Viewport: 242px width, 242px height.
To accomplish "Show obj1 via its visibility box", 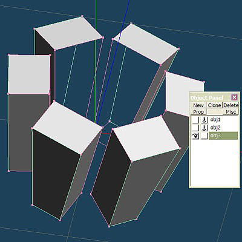I will 195,120.
